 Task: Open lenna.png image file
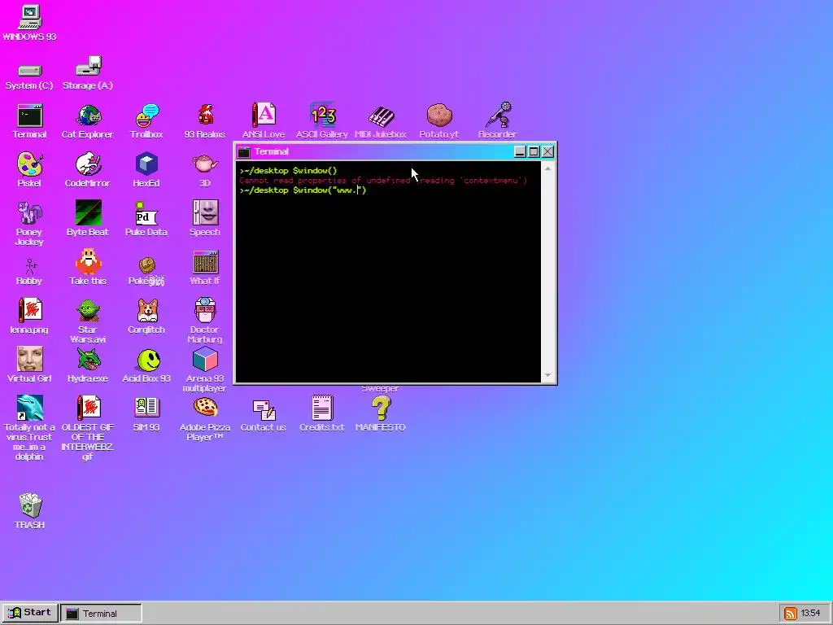click(29, 317)
